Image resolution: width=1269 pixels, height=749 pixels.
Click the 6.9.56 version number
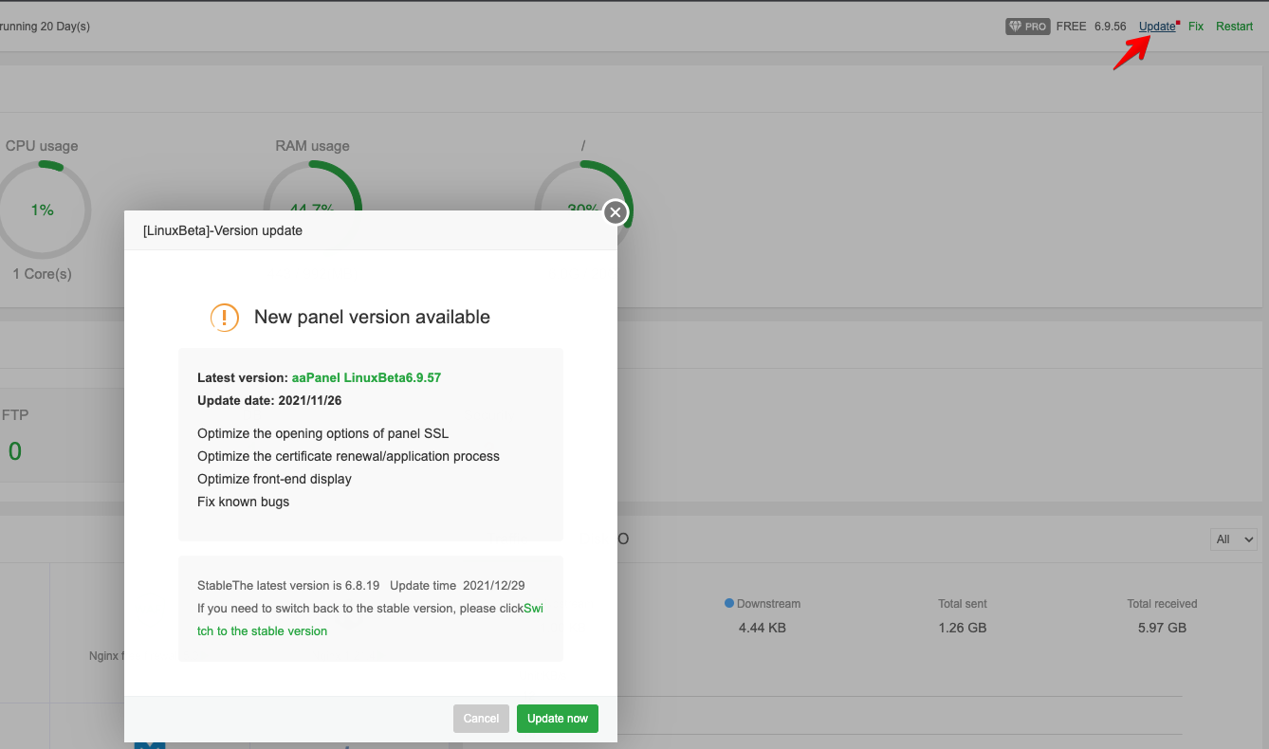point(1111,27)
